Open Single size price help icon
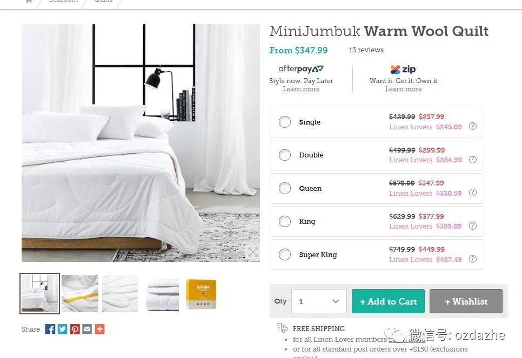Image resolution: width=522 pixels, height=358 pixels. point(473,126)
